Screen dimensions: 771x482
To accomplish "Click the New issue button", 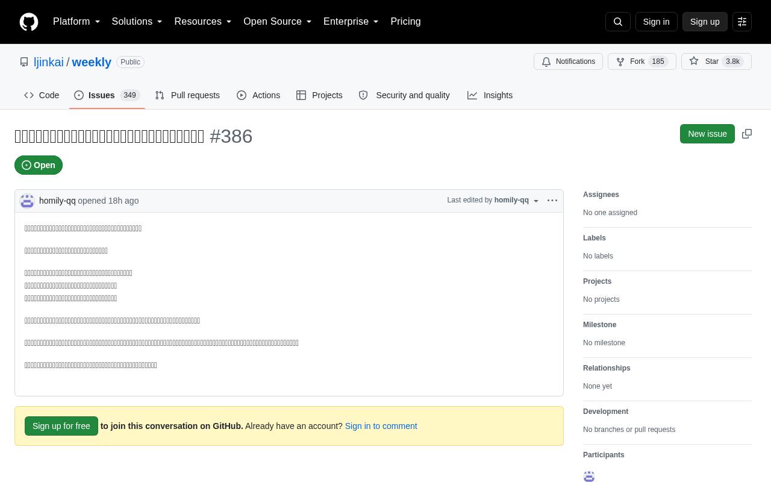I will tap(707, 134).
